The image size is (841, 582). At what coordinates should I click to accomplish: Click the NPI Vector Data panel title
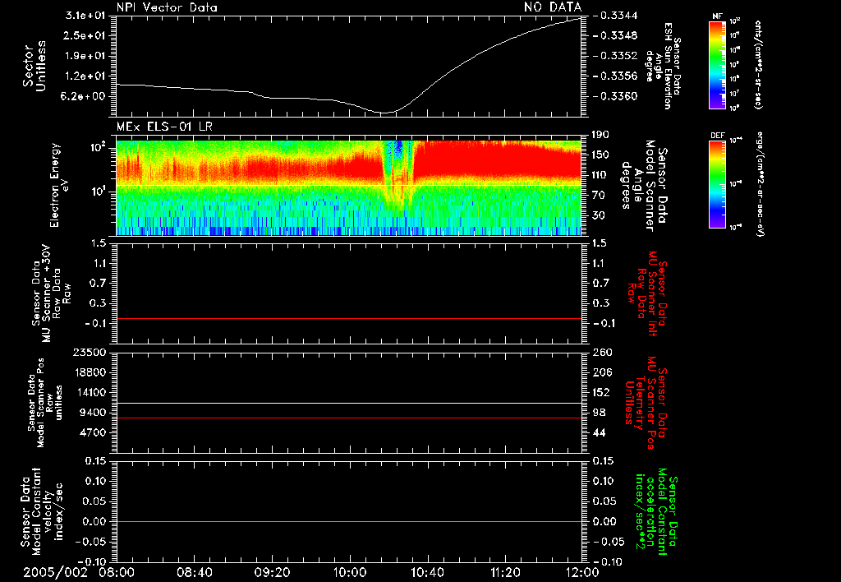pyautogui.click(x=168, y=7)
